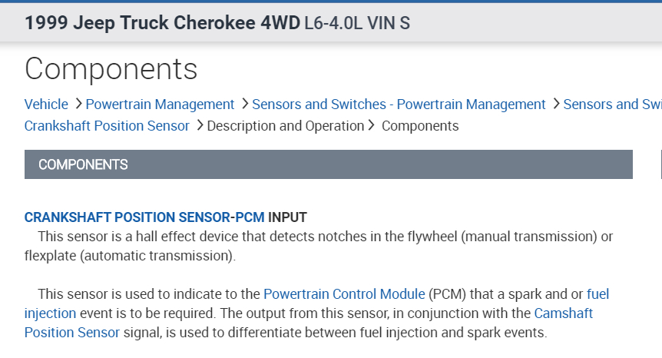The height and width of the screenshot is (358, 662).
Task: Open the bold CRANKSHAFT POSITION SENSOR heading link
Action: click(127, 217)
